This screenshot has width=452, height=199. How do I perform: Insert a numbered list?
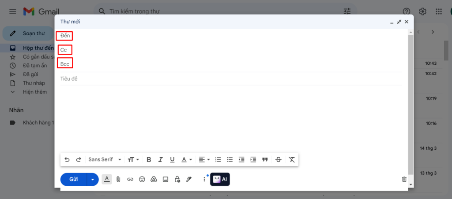click(218, 160)
